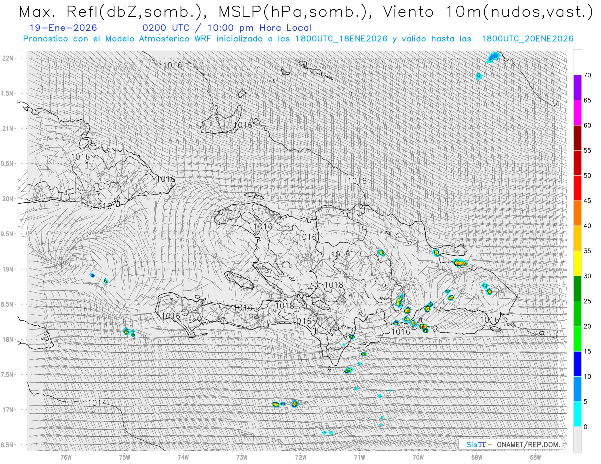
Task: Click the yellow 30–35 dBZ legend band
Action: click(x=577, y=263)
